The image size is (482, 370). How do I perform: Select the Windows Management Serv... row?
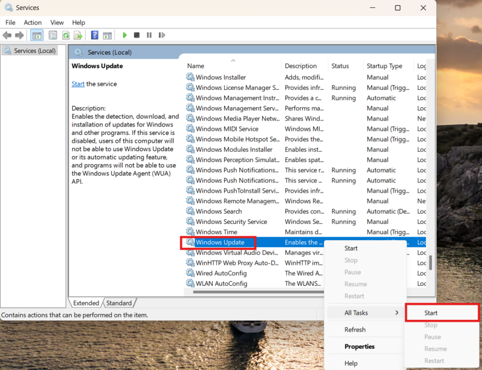pos(305,108)
